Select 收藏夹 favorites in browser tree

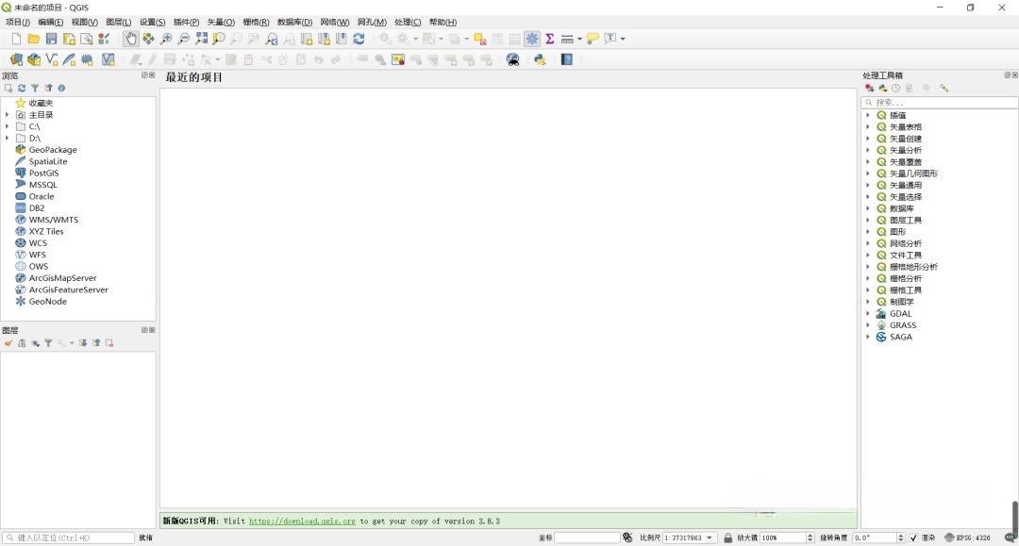coord(41,103)
